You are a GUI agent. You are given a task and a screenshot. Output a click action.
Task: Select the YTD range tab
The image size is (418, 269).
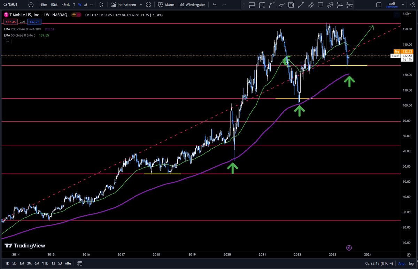tap(45, 263)
